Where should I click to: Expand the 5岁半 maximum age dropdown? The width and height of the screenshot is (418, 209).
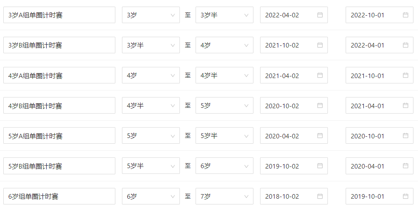tap(224, 136)
